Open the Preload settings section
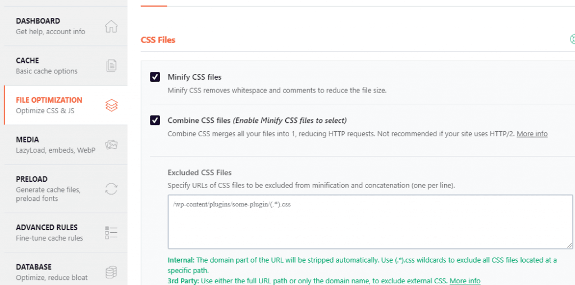 (32, 179)
